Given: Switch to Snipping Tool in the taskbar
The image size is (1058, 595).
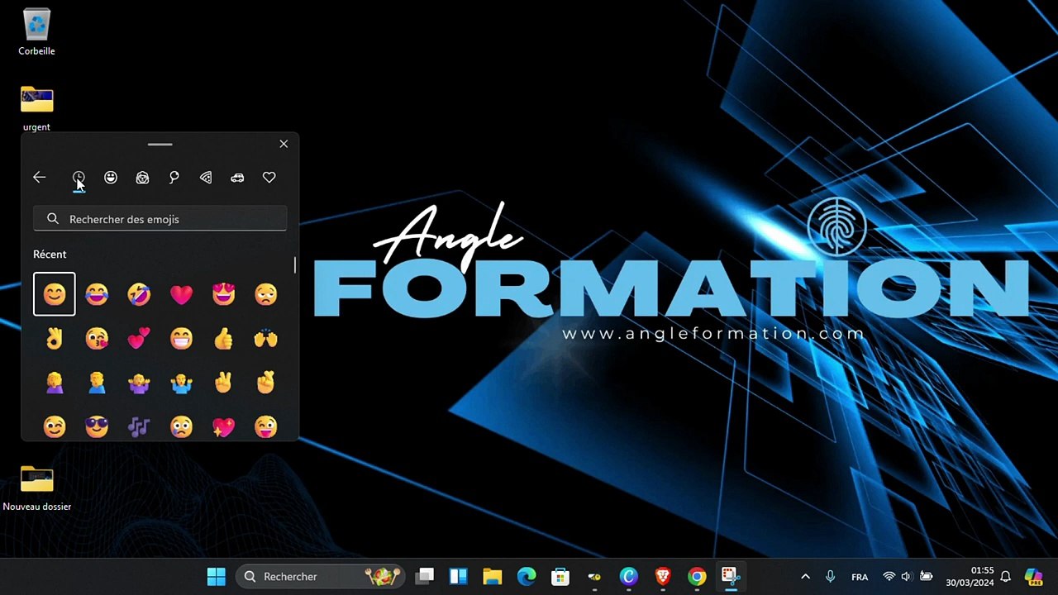Looking at the screenshot, I should click(x=730, y=576).
